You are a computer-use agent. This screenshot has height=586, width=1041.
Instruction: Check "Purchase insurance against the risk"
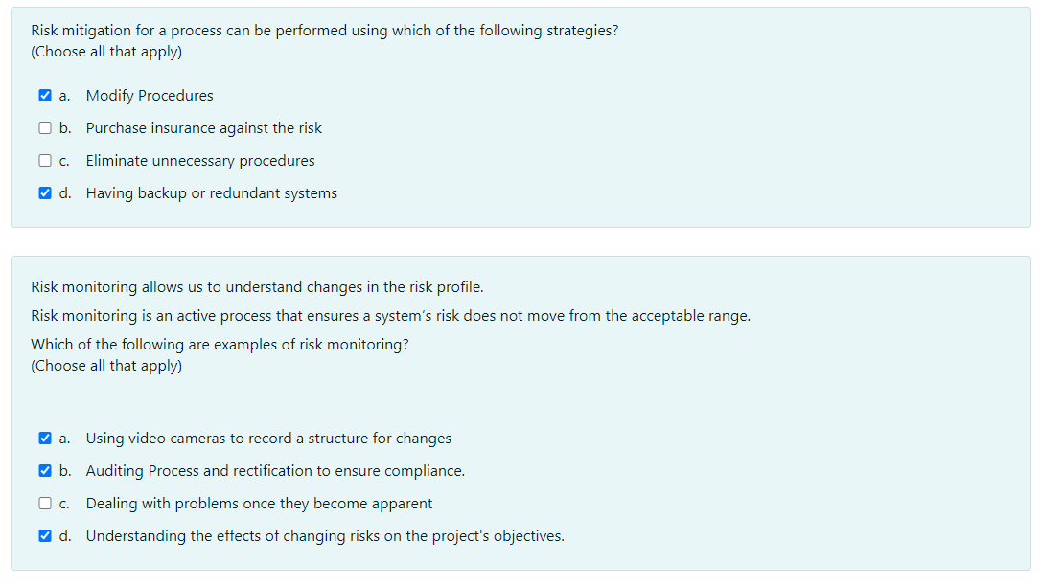pos(44,127)
